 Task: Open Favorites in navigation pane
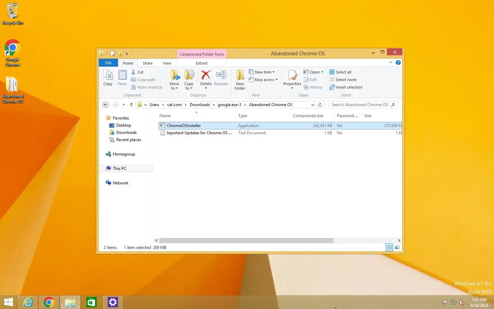(x=121, y=118)
